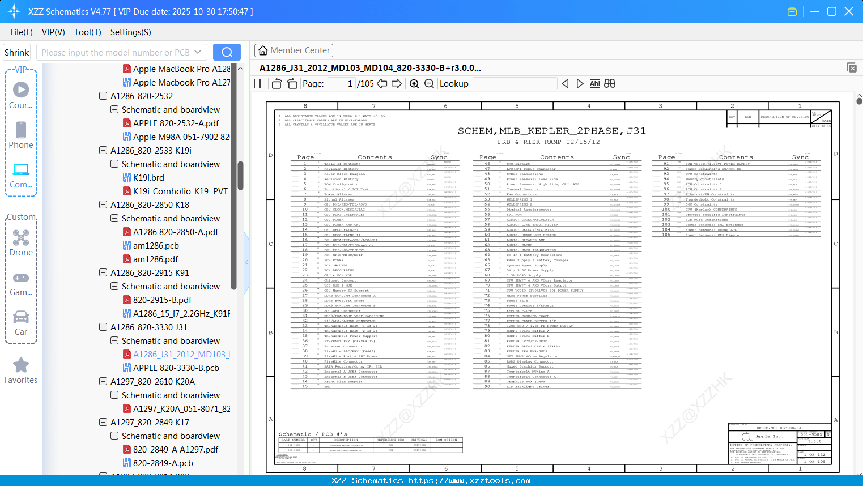Viewport: 863px width, 486px height.
Task: Rotate the schematic page counterclockwise
Action: click(277, 84)
